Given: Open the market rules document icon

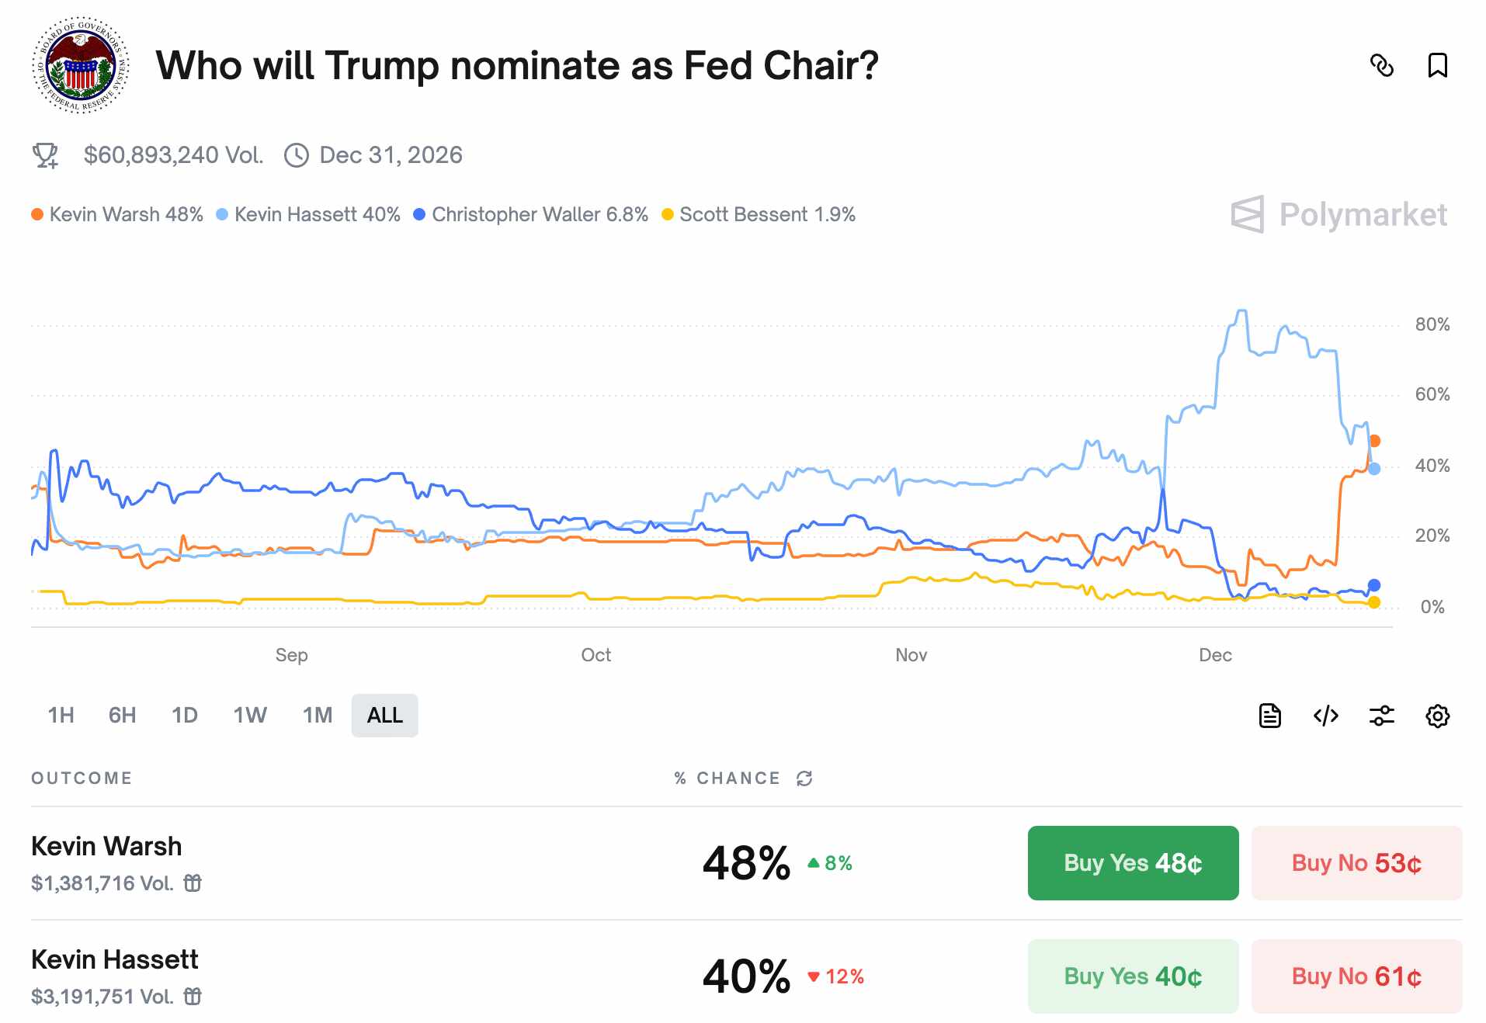Looking at the screenshot, I should [1269, 716].
